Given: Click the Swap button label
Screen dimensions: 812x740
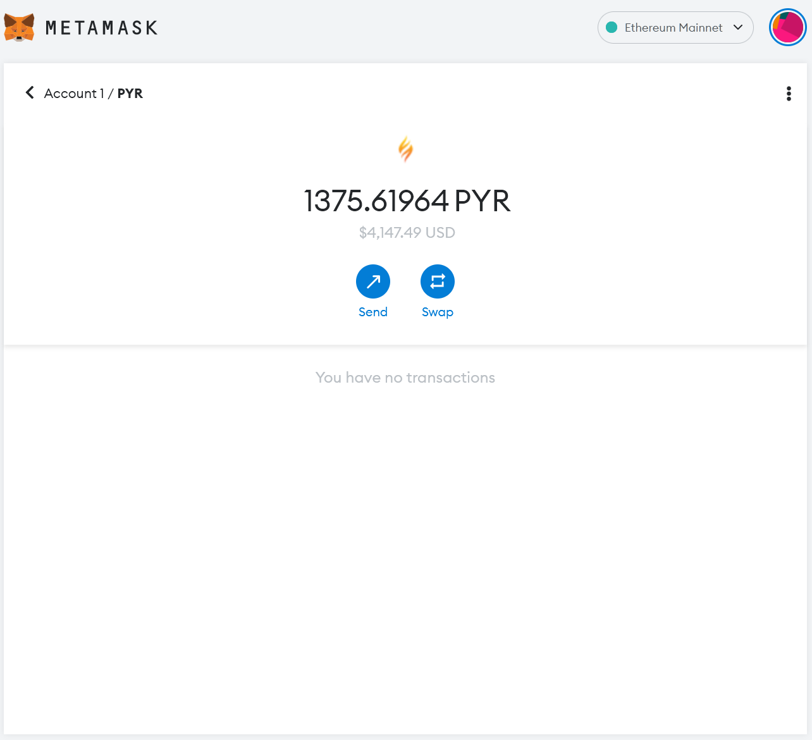Looking at the screenshot, I should click(x=438, y=312).
